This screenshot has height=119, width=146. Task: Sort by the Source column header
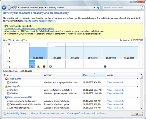coord(23,75)
